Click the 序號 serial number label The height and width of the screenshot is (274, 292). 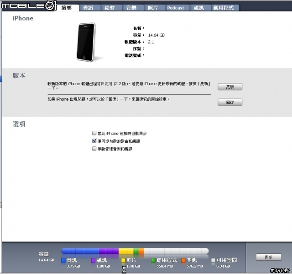(139, 48)
